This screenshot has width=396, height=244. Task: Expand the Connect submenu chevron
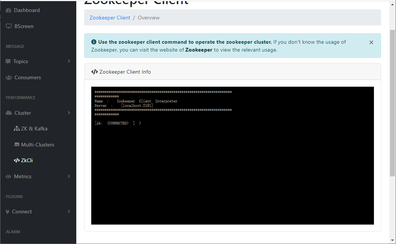pyautogui.click(x=69, y=211)
